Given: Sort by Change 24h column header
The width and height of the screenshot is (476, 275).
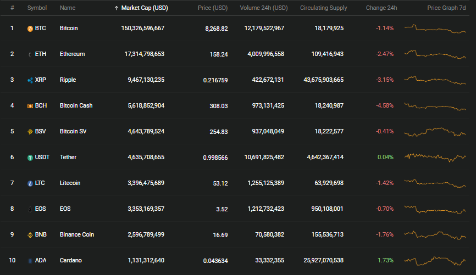Looking at the screenshot, I should (381, 8).
